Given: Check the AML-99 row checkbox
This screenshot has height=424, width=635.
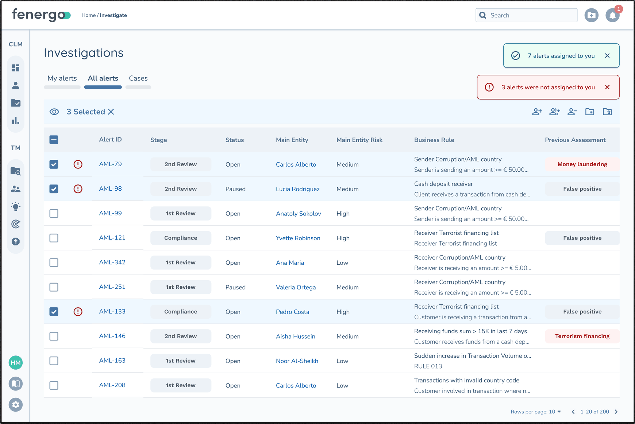Looking at the screenshot, I should click(54, 213).
